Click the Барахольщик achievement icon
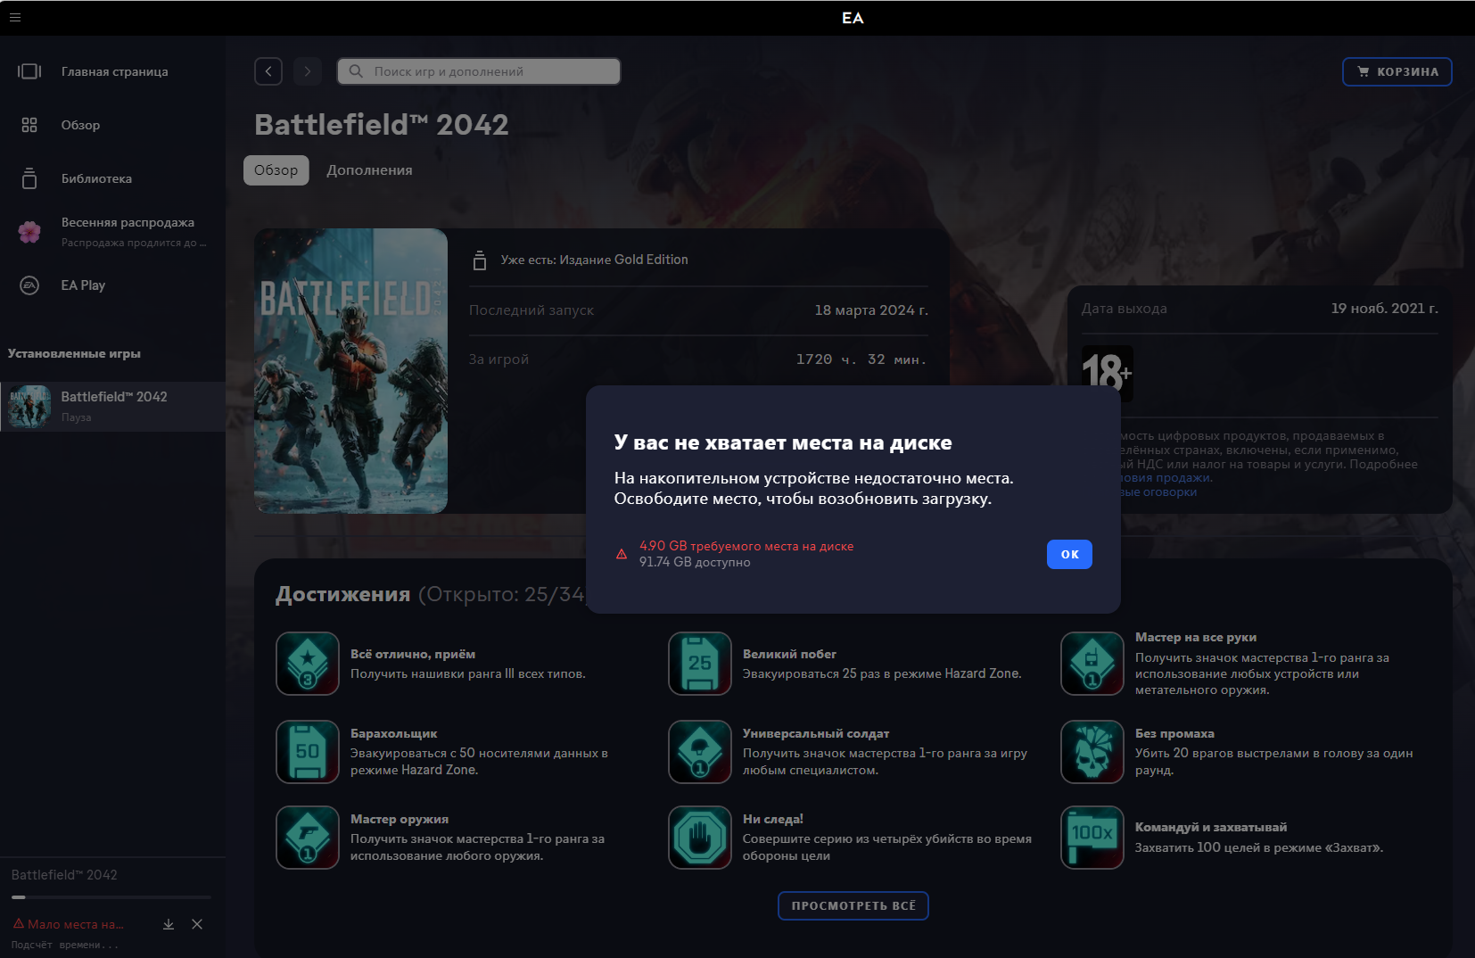This screenshot has width=1475, height=958. tap(308, 752)
